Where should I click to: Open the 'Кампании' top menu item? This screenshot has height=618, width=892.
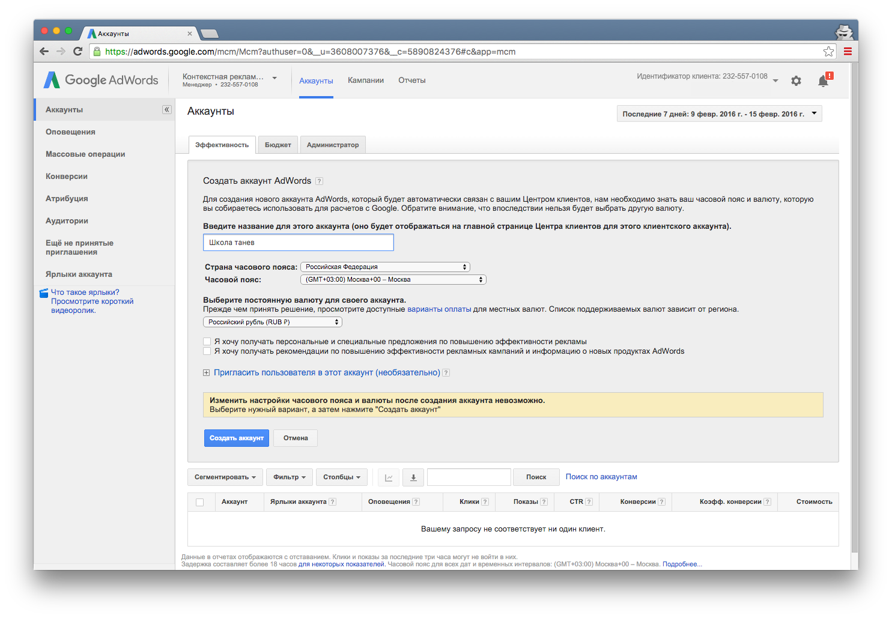pos(365,80)
